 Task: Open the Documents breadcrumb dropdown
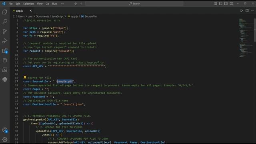click(42, 16)
